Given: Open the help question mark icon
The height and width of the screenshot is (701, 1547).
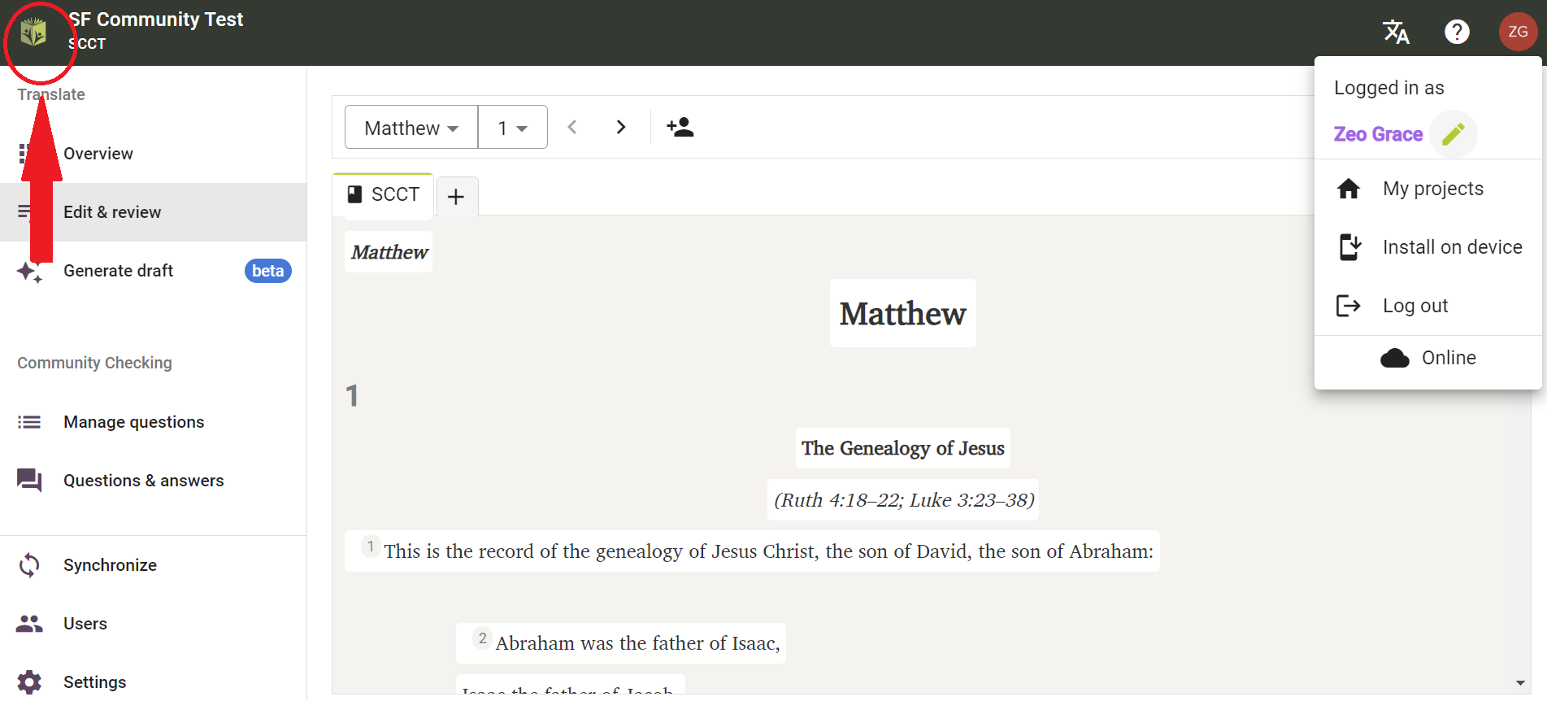Looking at the screenshot, I should click(x=1456, y=33).
